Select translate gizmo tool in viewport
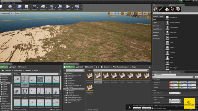Viewport: 198px width, 111px height. pos(109,13)
